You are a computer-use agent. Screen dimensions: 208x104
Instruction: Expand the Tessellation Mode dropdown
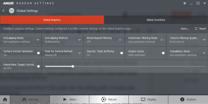pyautogui.click(x=204, y=53)
